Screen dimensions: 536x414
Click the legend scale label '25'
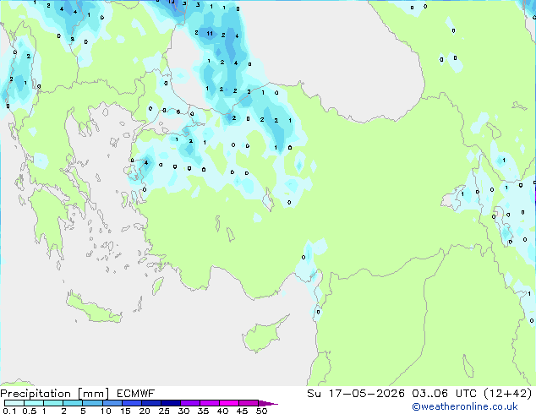tap(164, 411)
